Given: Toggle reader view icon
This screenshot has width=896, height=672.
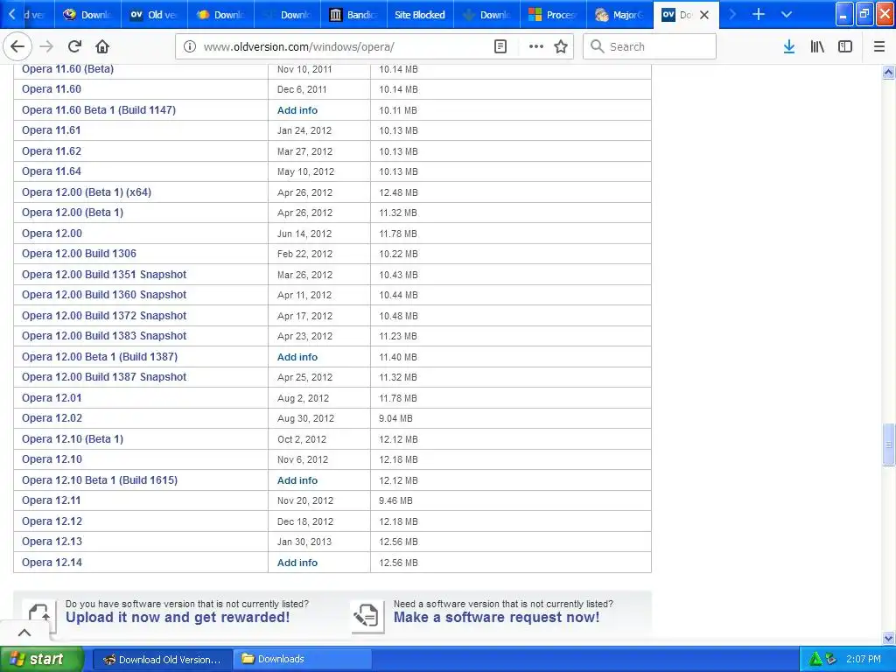Looking at the screenshot, I should (x=500, y=47).
